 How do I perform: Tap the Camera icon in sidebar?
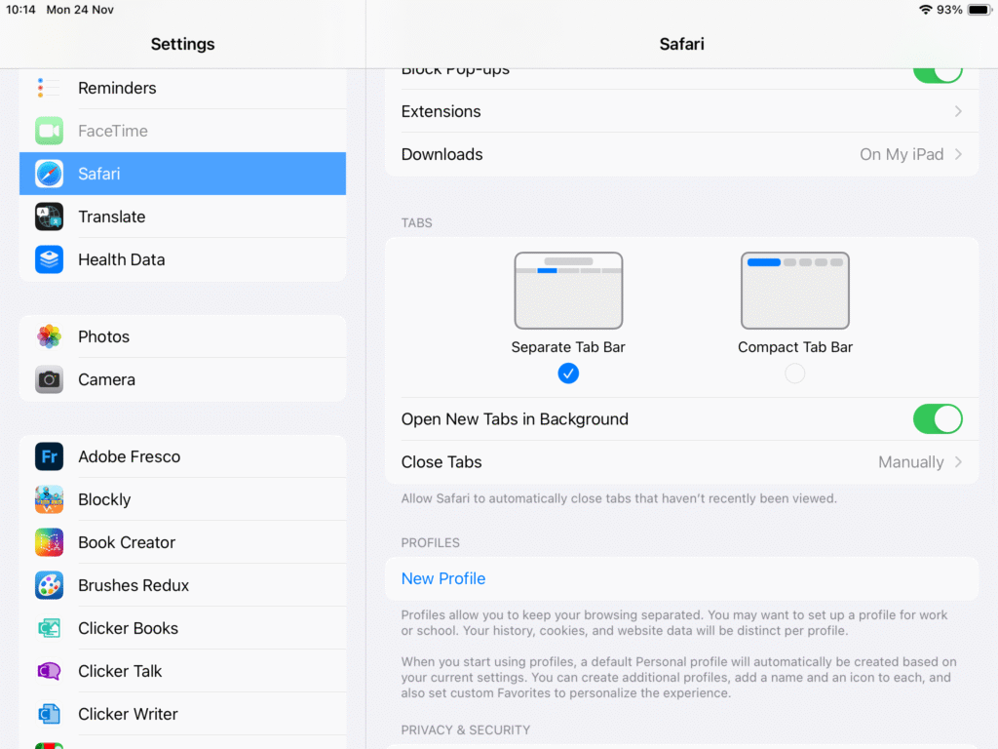click(x=49, y=379)
